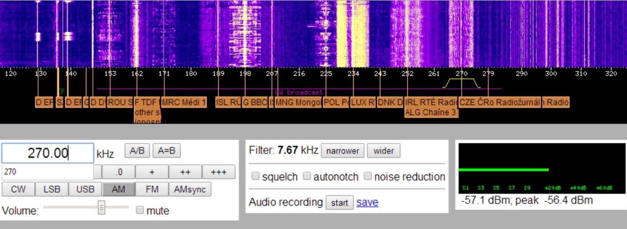Click the triple plus tuning step button
627x229 pixels.
tap(218, 172)
